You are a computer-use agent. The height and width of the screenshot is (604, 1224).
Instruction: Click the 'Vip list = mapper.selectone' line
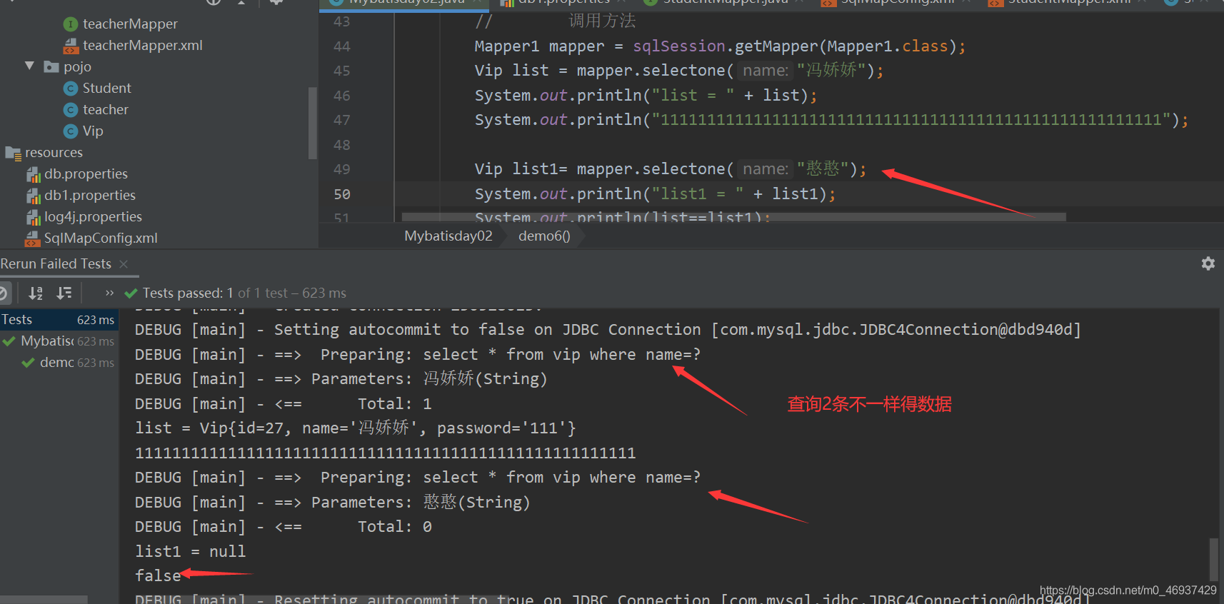(679, 71)
